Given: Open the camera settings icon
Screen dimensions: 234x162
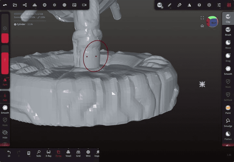Looking at the screenshot, I should (84, 5).
